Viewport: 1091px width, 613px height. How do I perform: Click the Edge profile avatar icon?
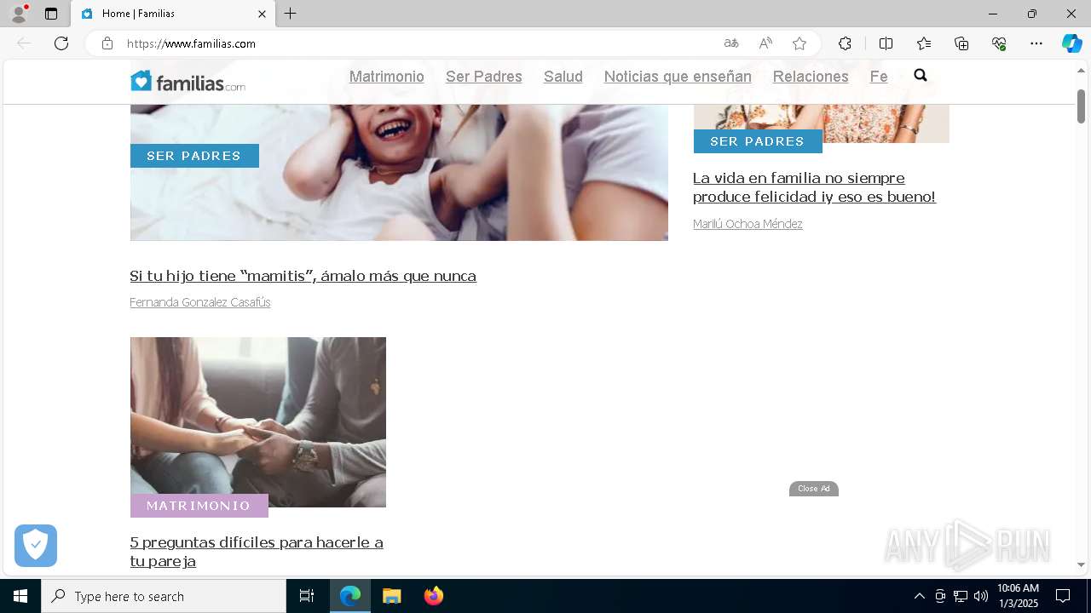point(18,14)
